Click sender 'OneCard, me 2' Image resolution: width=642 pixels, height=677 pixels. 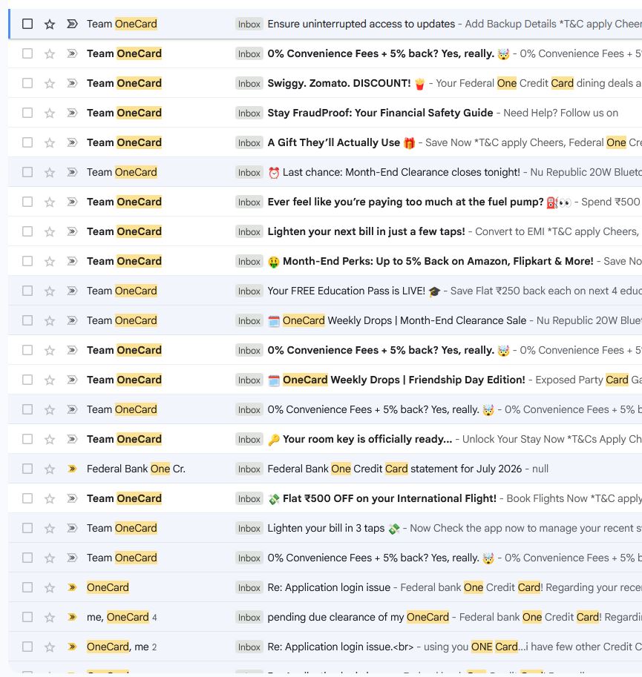122,647
